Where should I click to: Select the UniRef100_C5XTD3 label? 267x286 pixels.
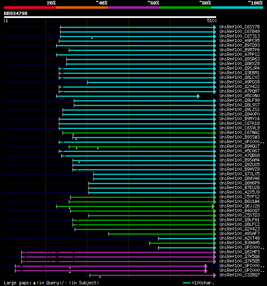point(239,215)
